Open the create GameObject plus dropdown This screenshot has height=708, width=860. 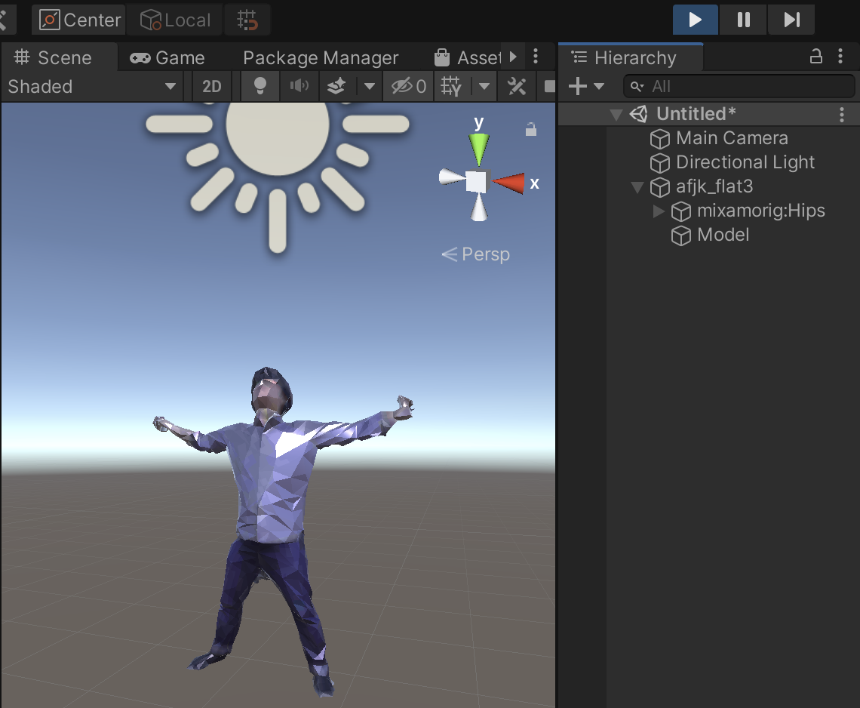click(588, 86)
